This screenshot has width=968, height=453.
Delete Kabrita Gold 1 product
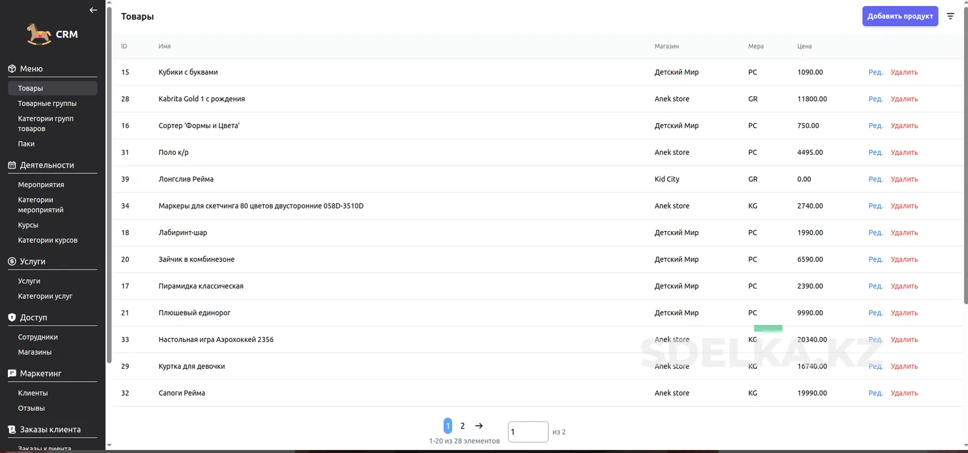coord(904,99)
